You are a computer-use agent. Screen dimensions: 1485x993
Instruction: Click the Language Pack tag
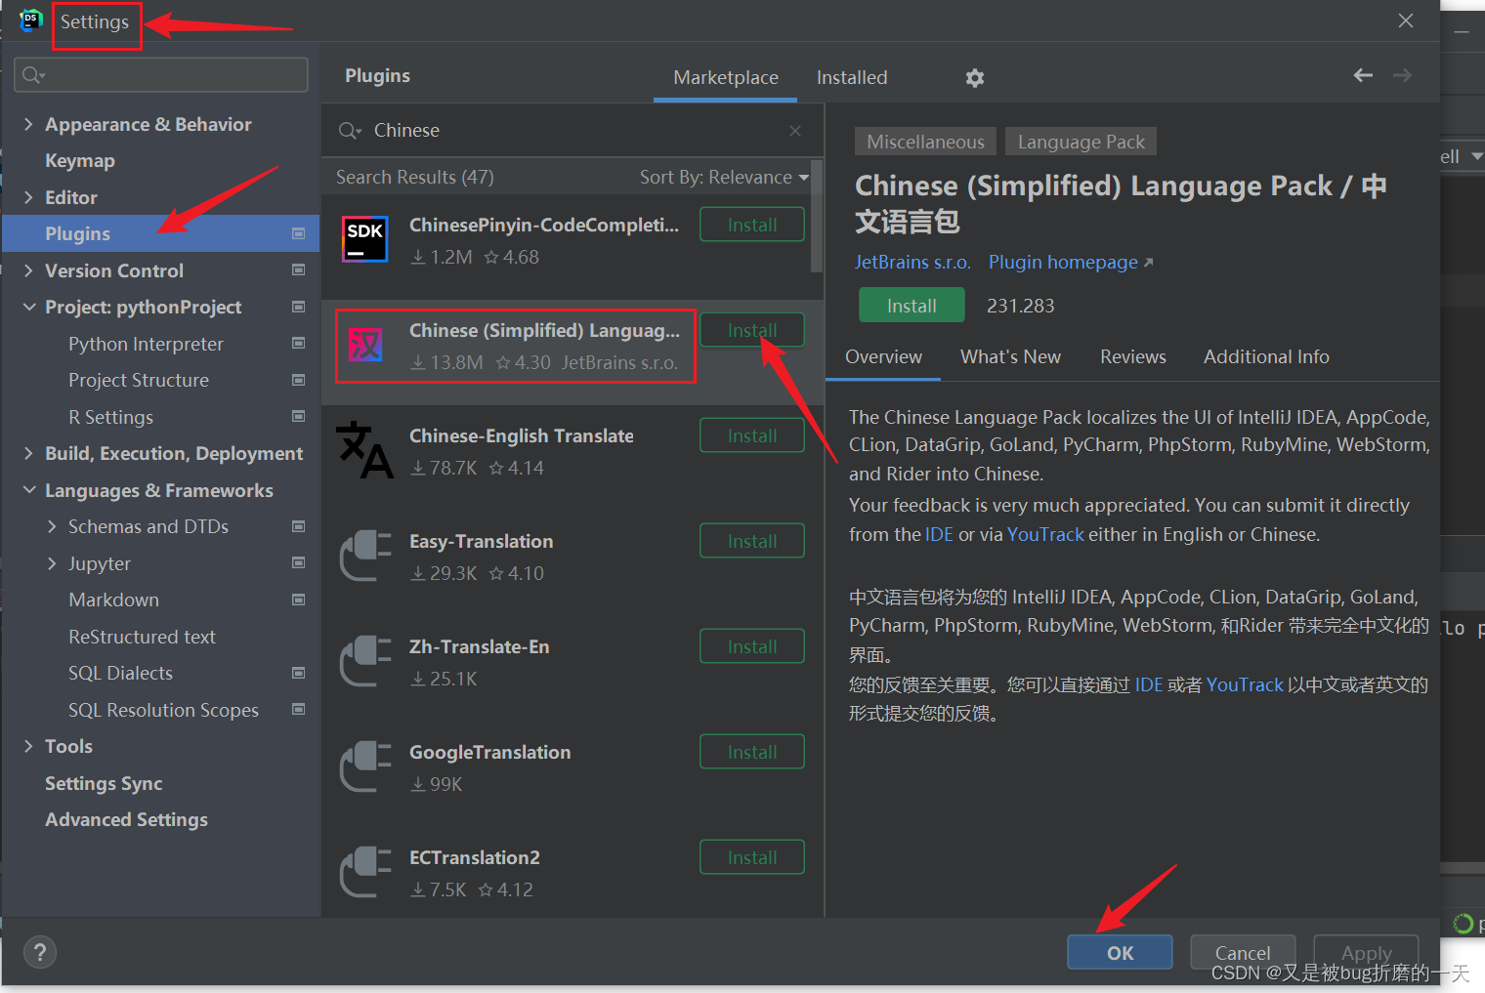(1082, 142)
